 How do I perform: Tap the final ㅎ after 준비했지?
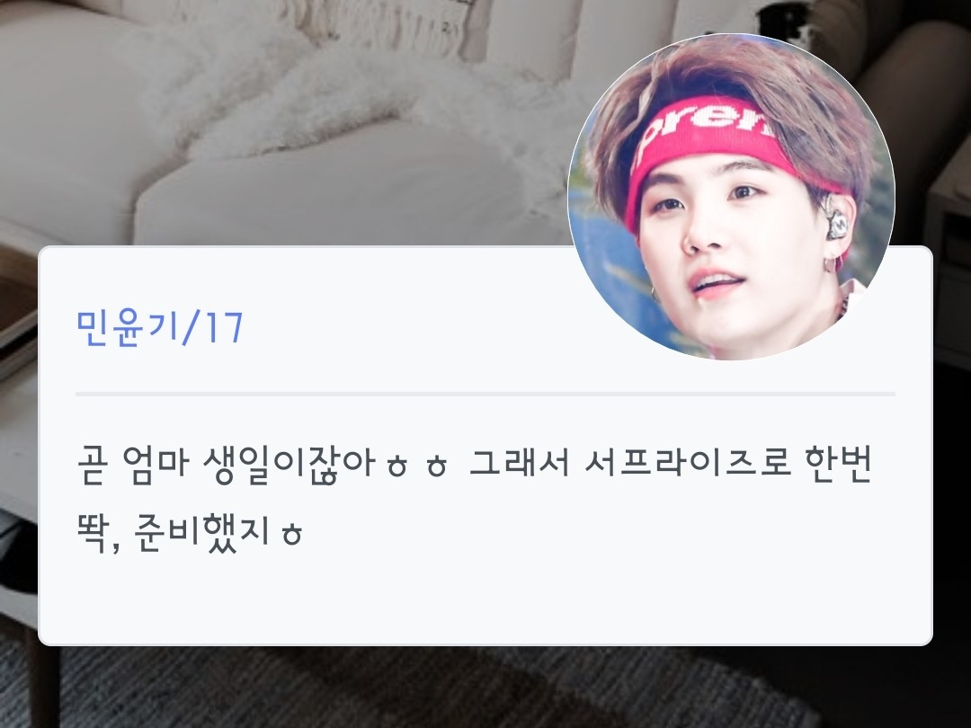(291, 535)
